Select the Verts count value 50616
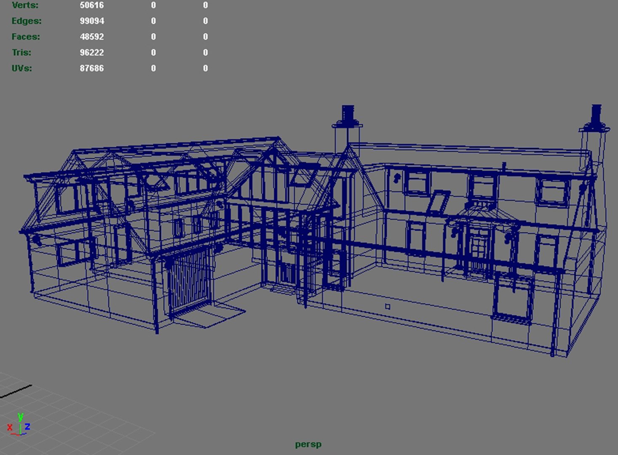 [x=92, y=5]
